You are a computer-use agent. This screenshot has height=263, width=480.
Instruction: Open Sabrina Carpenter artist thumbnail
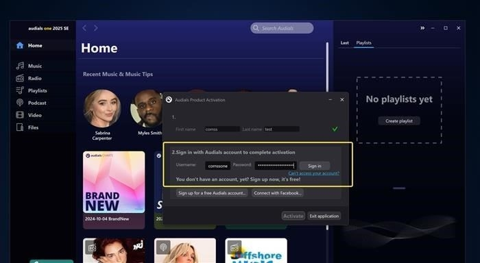point(102,109)
